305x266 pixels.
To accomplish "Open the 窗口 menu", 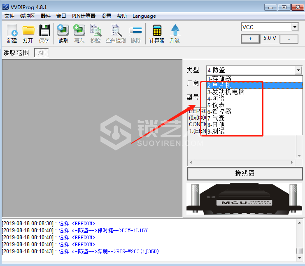I will tap(61, 16).
